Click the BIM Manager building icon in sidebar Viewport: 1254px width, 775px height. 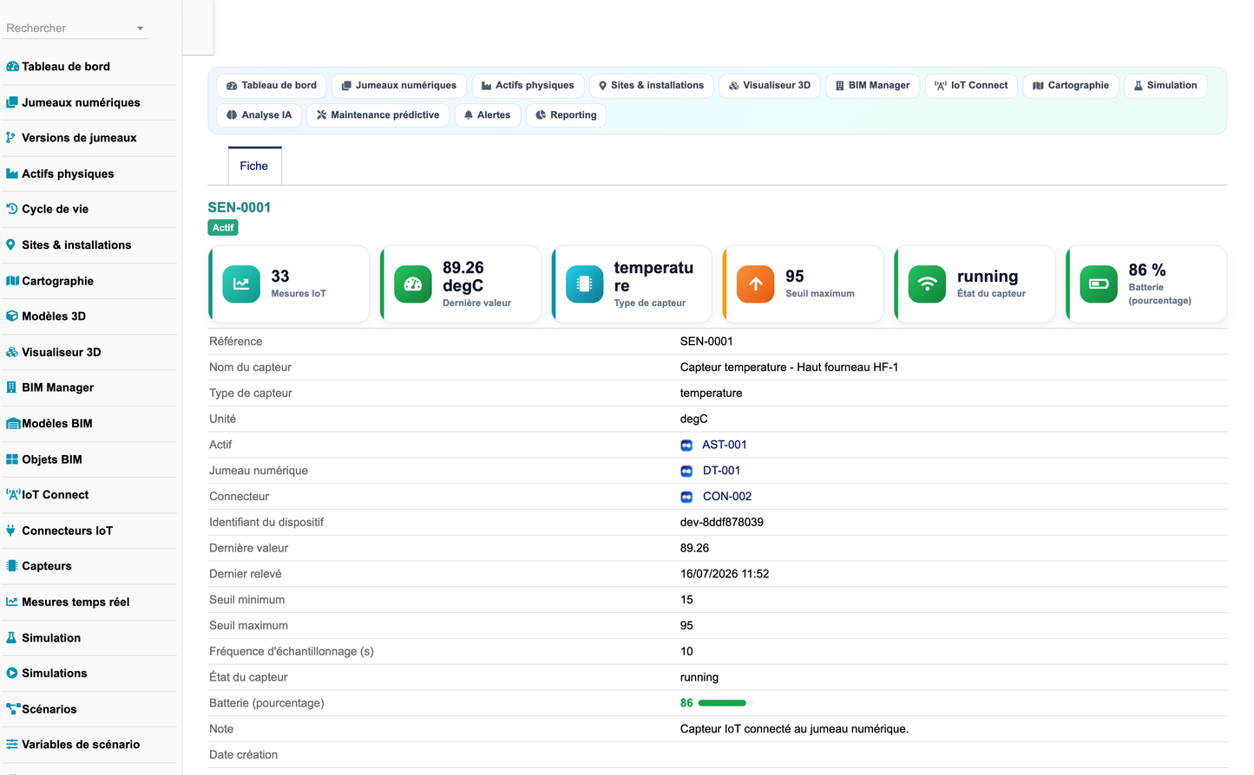[x=11, y=387]
